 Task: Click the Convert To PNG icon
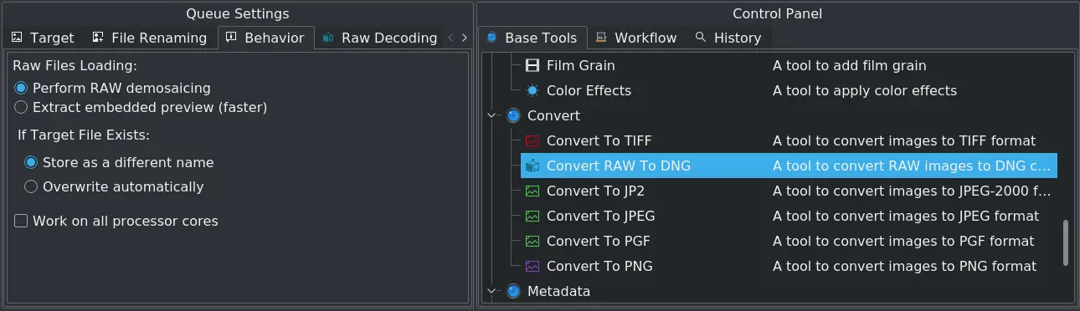coord(532,266)
